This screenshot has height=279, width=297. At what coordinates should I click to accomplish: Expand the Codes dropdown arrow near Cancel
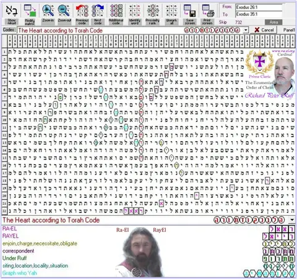click(246, 30)
